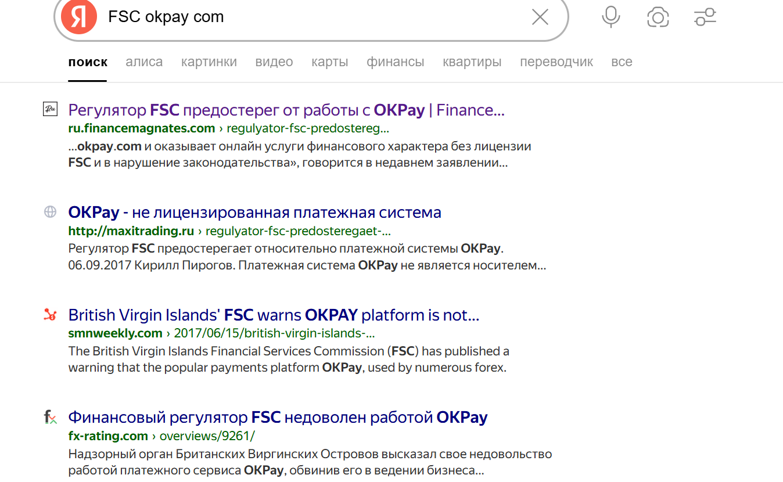This screenshot has width=783, height=482.
Task: Open search settings sliders icon
Action: [x=705, y=17]
